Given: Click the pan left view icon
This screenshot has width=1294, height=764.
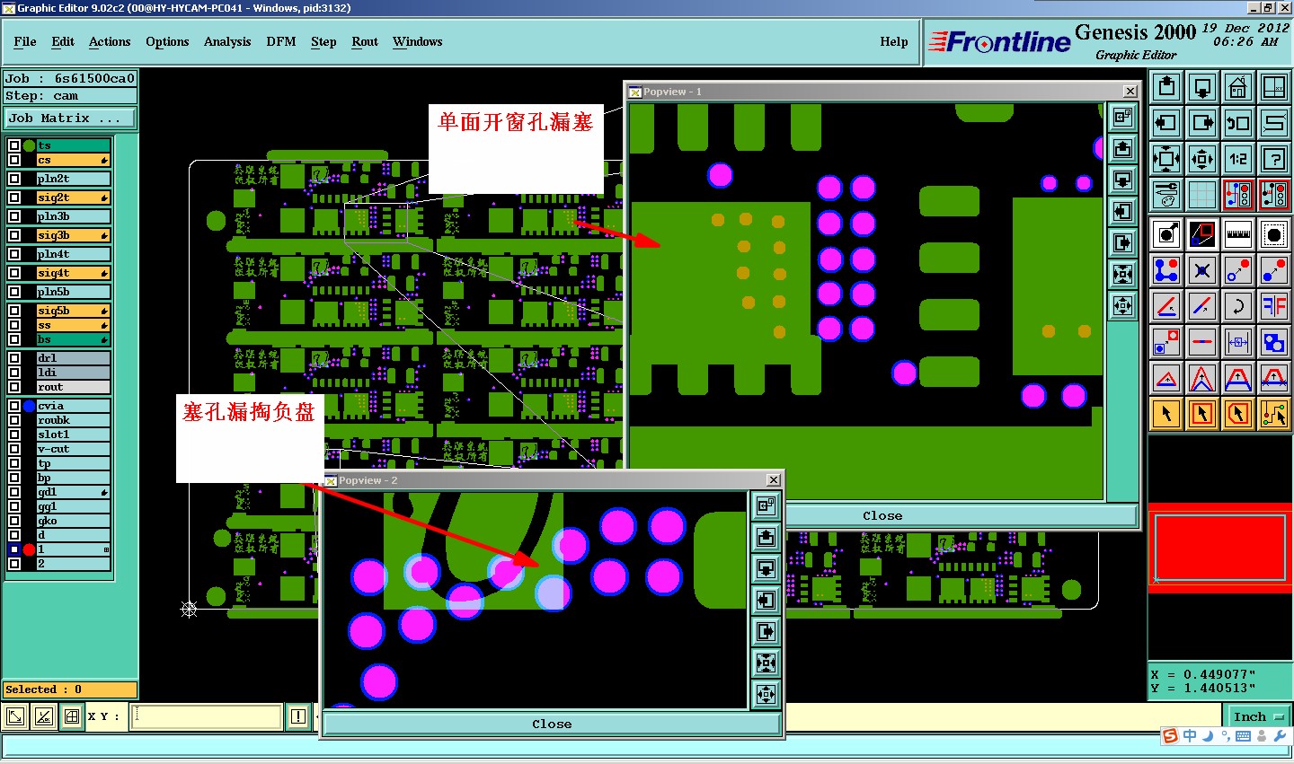Looking at the screenshot, I should coord(1166,123).
